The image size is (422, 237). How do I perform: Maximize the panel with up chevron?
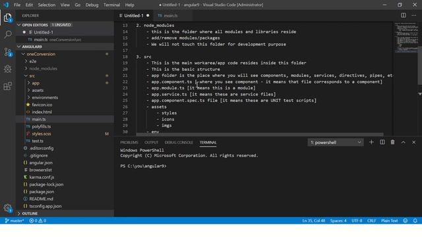(403, 142)
